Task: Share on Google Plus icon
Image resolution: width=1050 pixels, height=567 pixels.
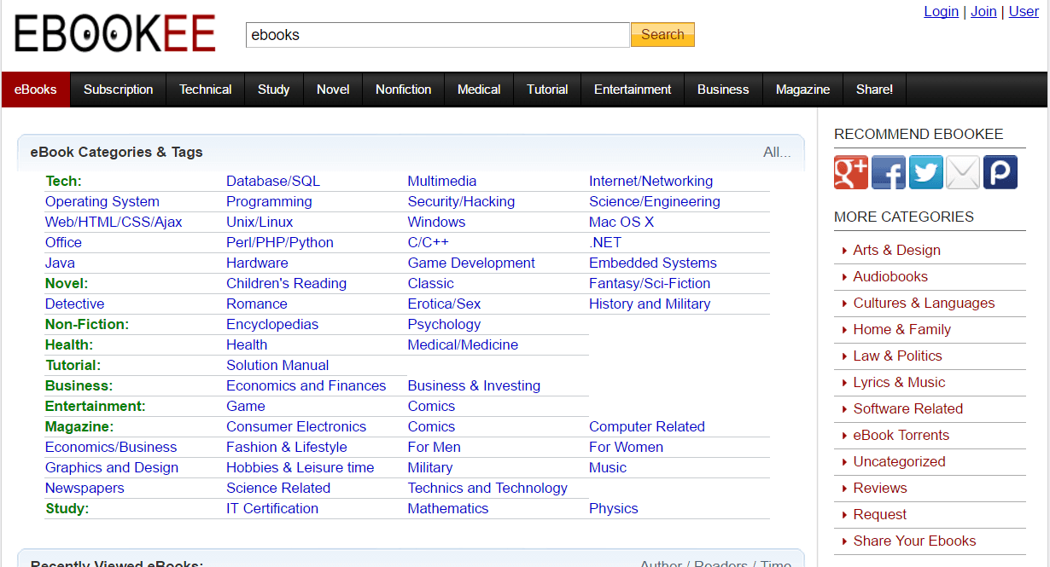Action: pos(851,172)
